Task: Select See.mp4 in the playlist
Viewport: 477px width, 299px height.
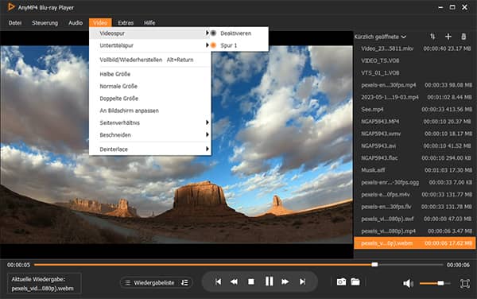Action: click(415, 109)
